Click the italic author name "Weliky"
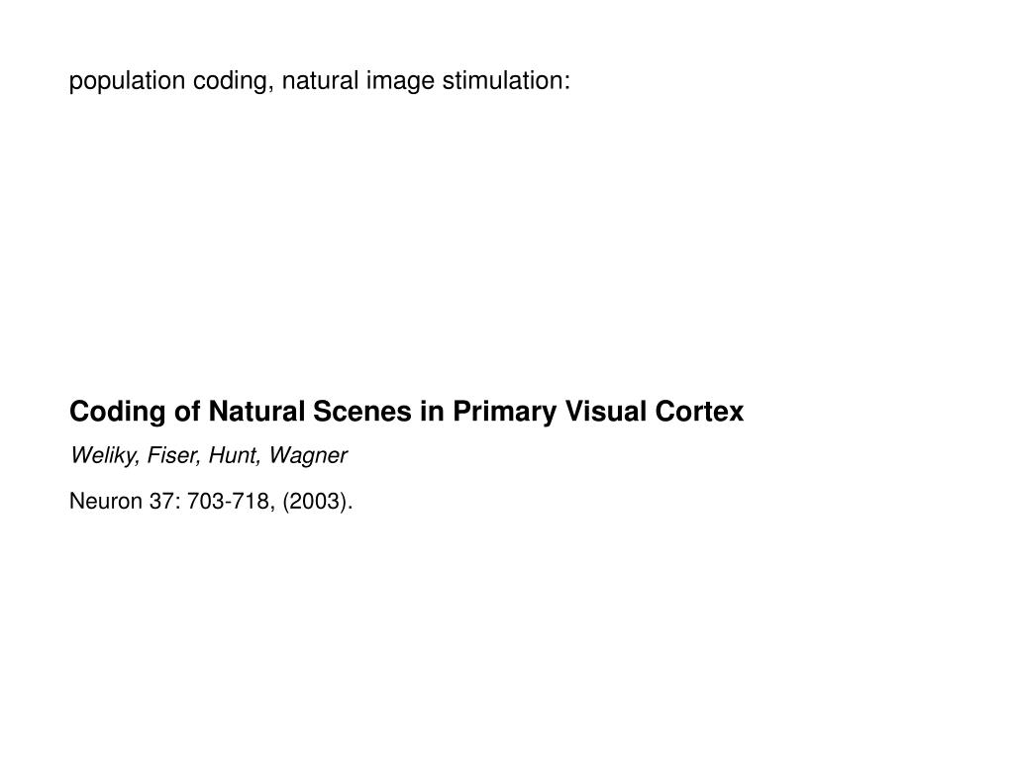The width and height of the screenshot is (1014, 760). click(x=103, y=455)
